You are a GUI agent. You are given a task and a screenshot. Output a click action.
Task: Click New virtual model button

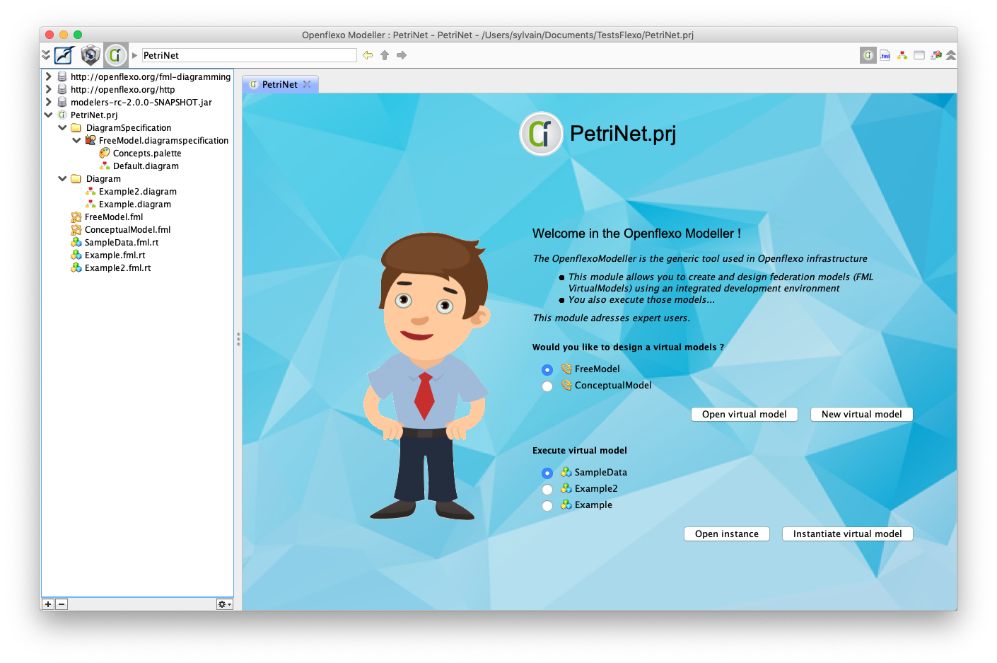[x=862, y=415]
